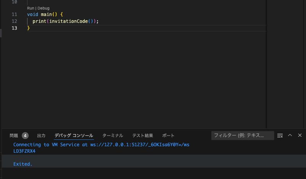The image size is (306, 179).
Task: Click the problems count badge 4
Action: (25, 136)
